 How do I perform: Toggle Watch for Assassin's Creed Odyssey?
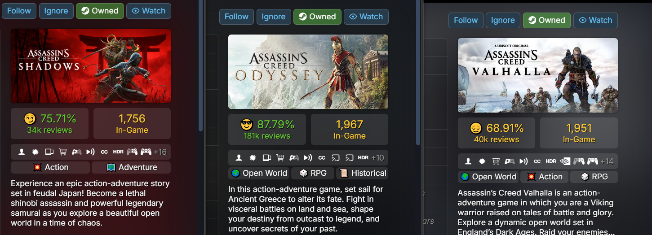click(366, 17)
